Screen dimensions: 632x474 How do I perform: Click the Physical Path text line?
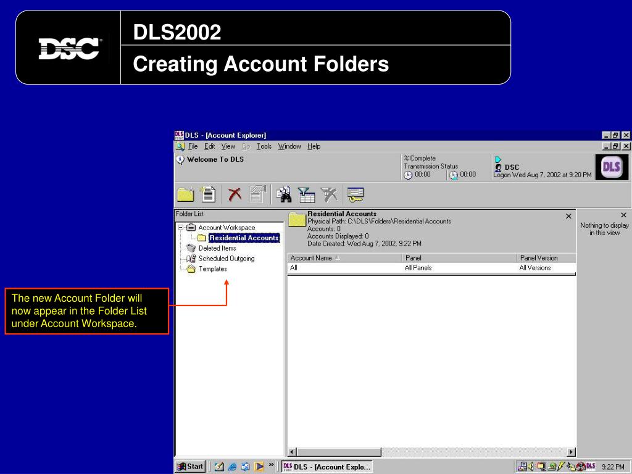click(379, 222)
